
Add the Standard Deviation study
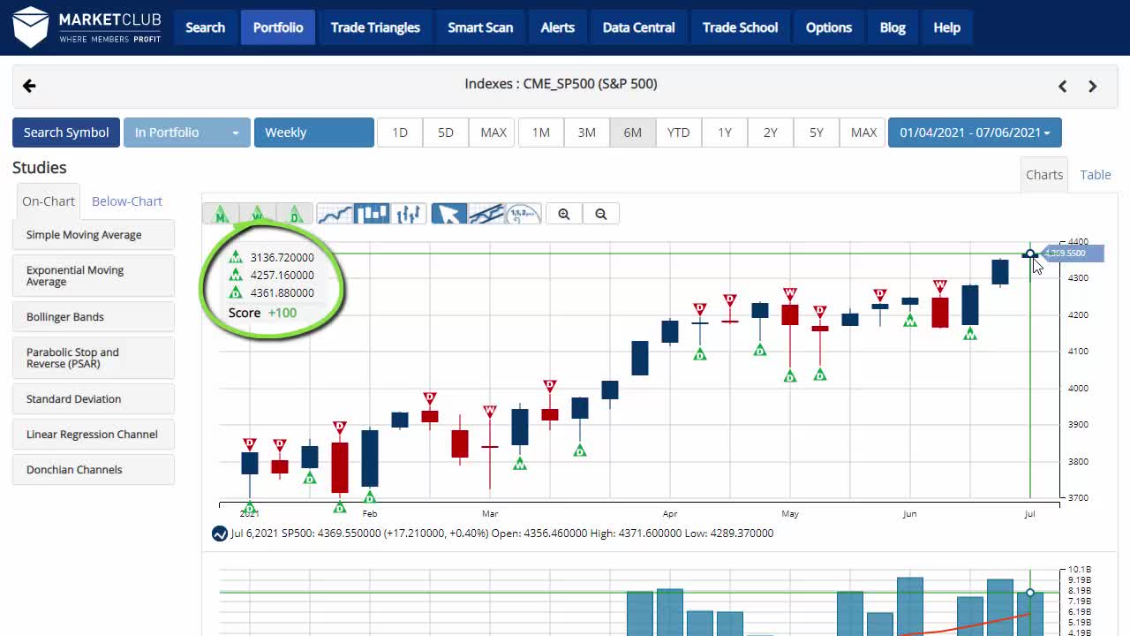(94, 399)
